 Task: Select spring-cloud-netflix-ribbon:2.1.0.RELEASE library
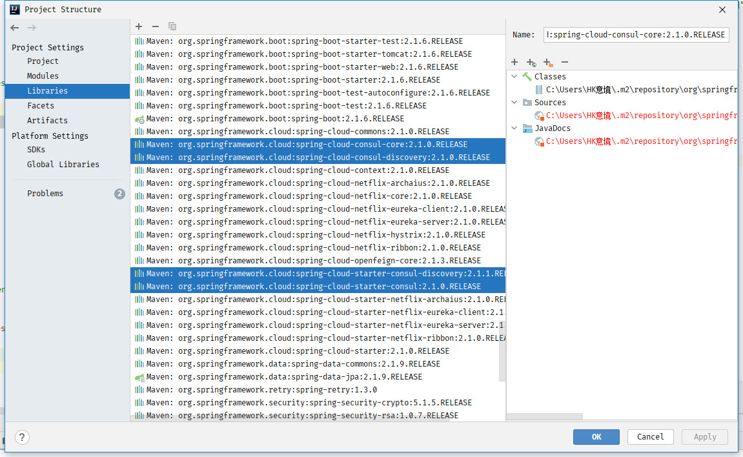[x=318, y=248]
